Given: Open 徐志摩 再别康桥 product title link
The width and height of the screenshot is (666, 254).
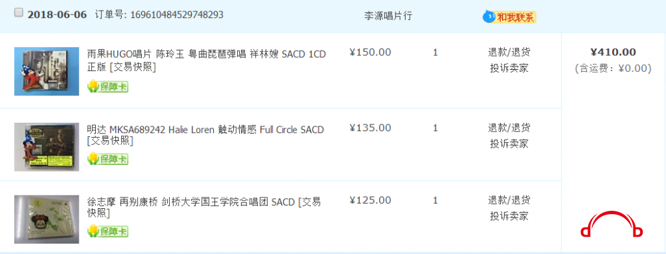Looking at the screenshot, I should [204, 207].
